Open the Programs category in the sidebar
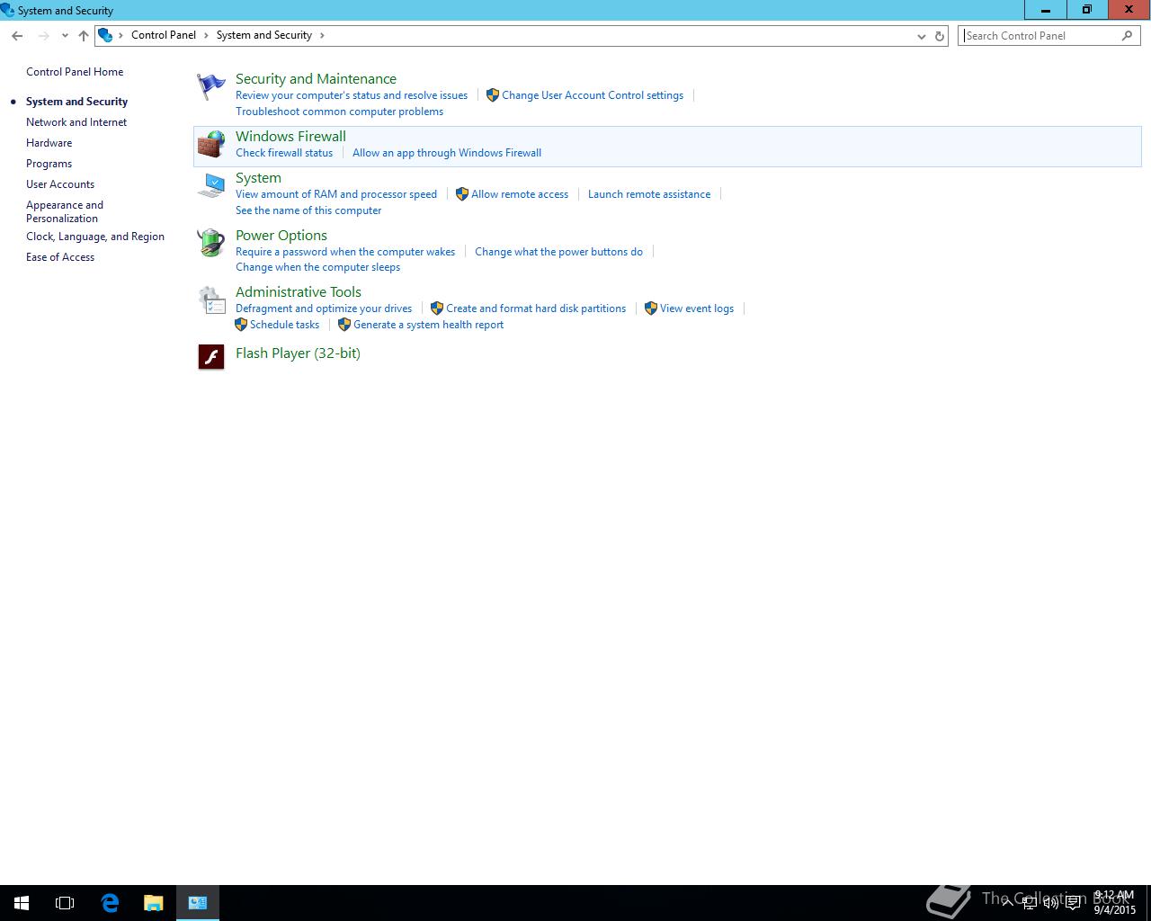The width and height of the screenshot is (1151, 921). pyautogui.click(x=49, y=164)
